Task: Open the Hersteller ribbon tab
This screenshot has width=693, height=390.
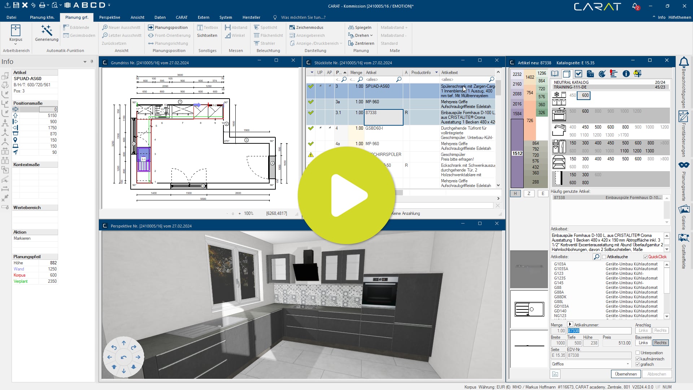Action: coord(251,17)
